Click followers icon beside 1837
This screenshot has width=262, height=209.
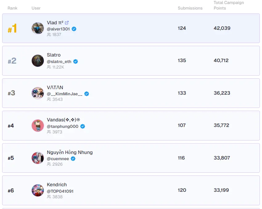coord(49,35)
